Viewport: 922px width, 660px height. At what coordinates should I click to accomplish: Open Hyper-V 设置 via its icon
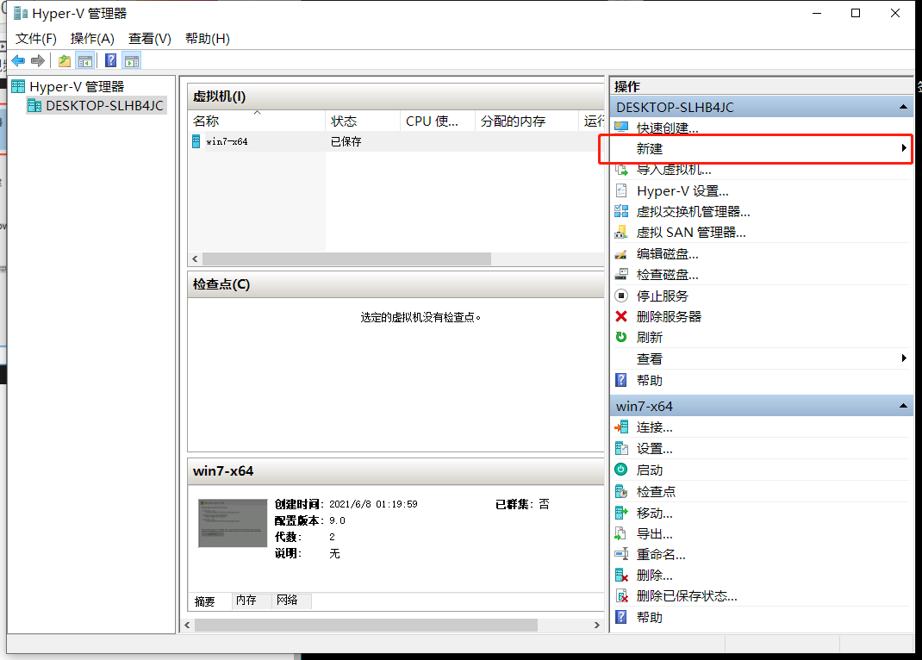621,191
